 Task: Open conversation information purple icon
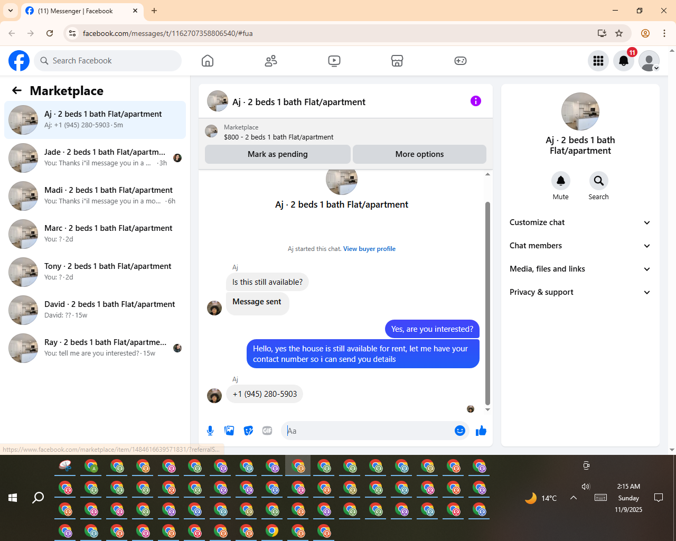pos(476,101)
